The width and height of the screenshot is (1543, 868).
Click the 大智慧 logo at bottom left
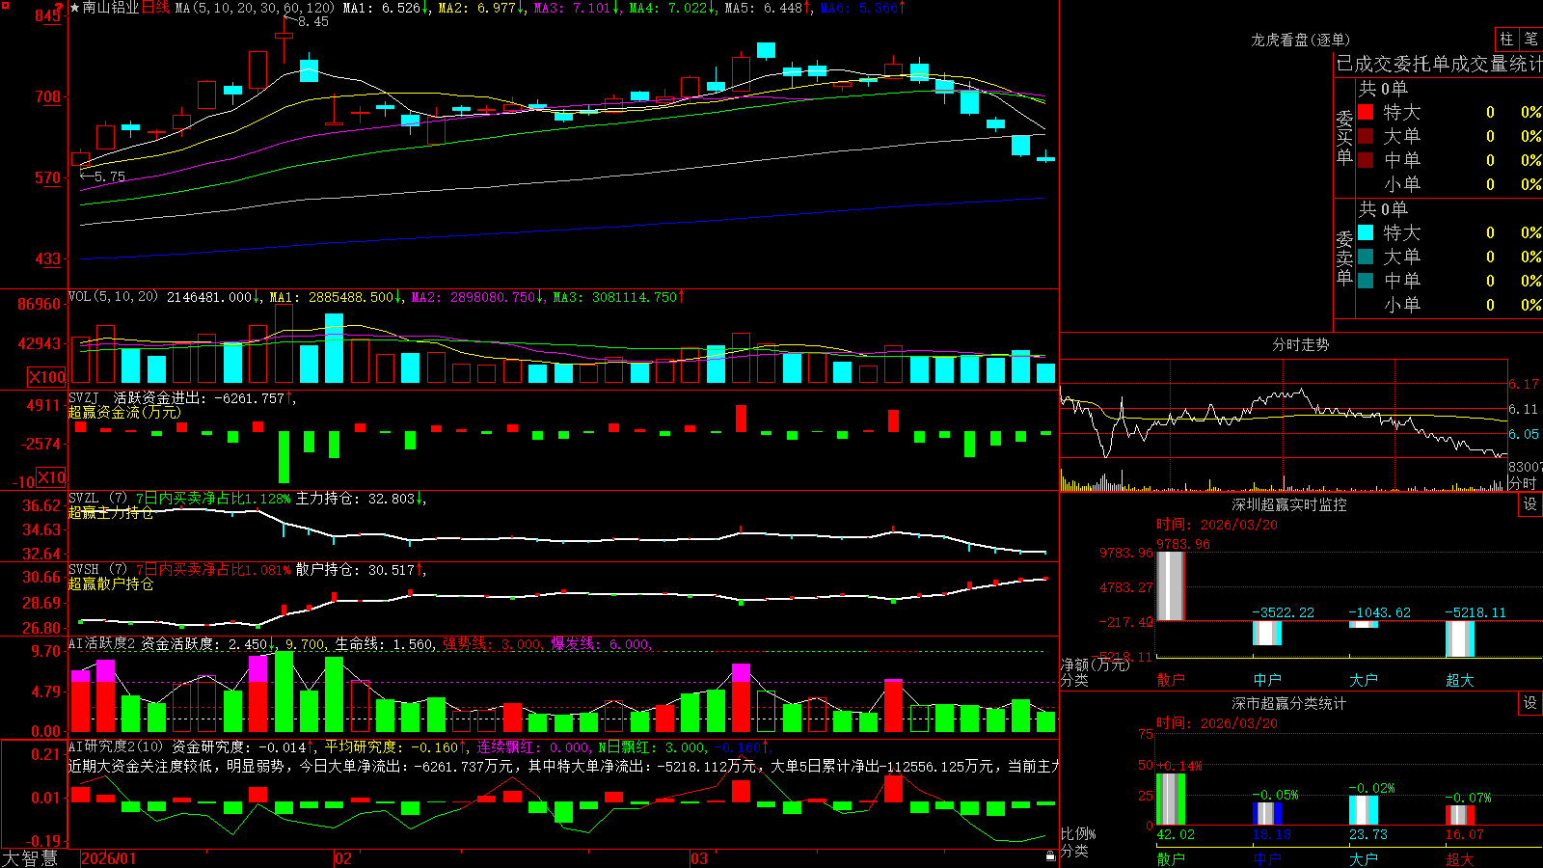[x=30, y=858]
